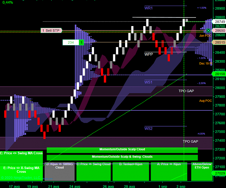This screenshot has width=226, height=188.
Task: Click the +1.00% level label
Action: pos(202,8)
